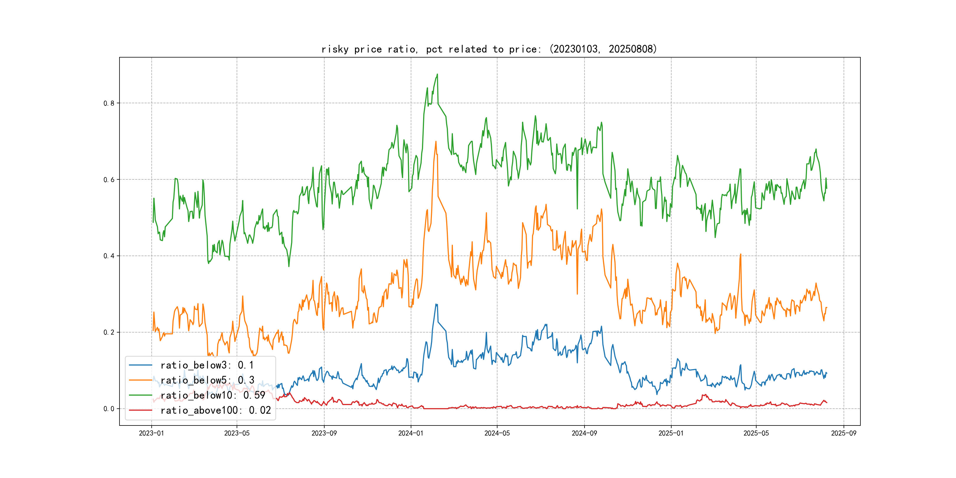Click the 0.8 y-axis tick label
Screen dimensions: 956x478
pos(109,103)
